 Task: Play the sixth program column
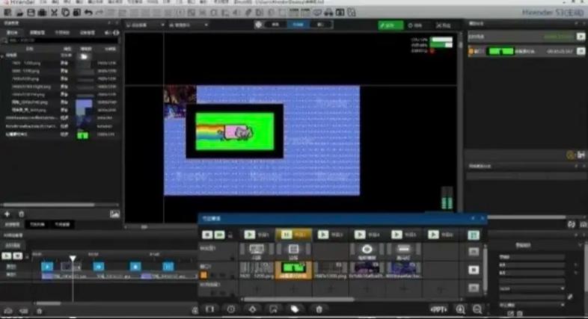[433, 235]
